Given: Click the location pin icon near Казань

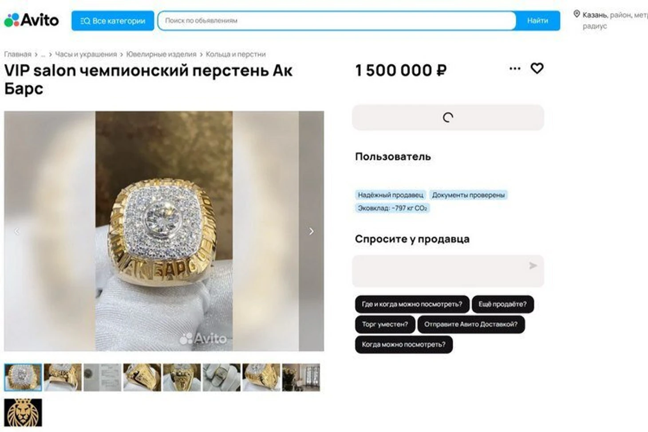Looking at the screenshot, I should coord(577,14).
